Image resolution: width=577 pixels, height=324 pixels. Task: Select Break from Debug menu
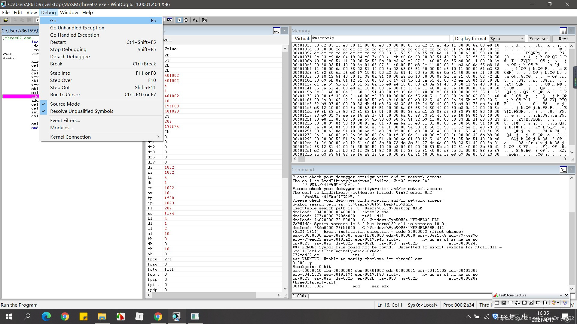point(101,64)
